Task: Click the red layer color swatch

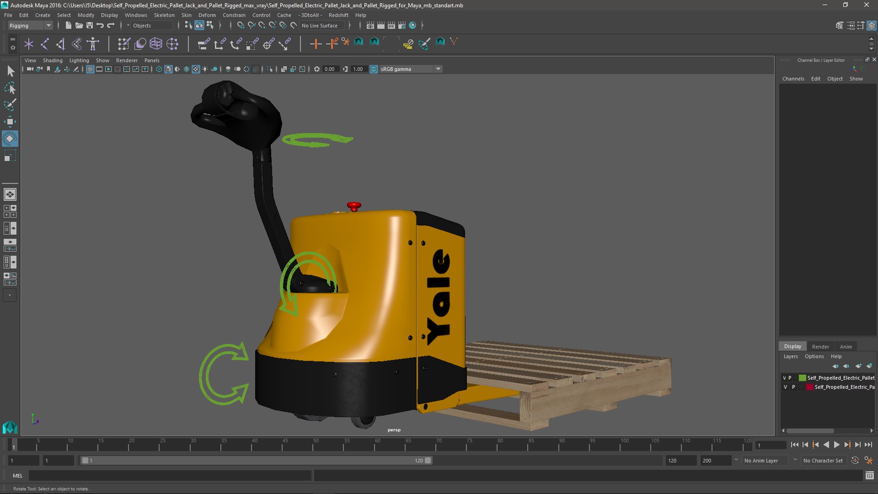Action: (x=809, y=387)
